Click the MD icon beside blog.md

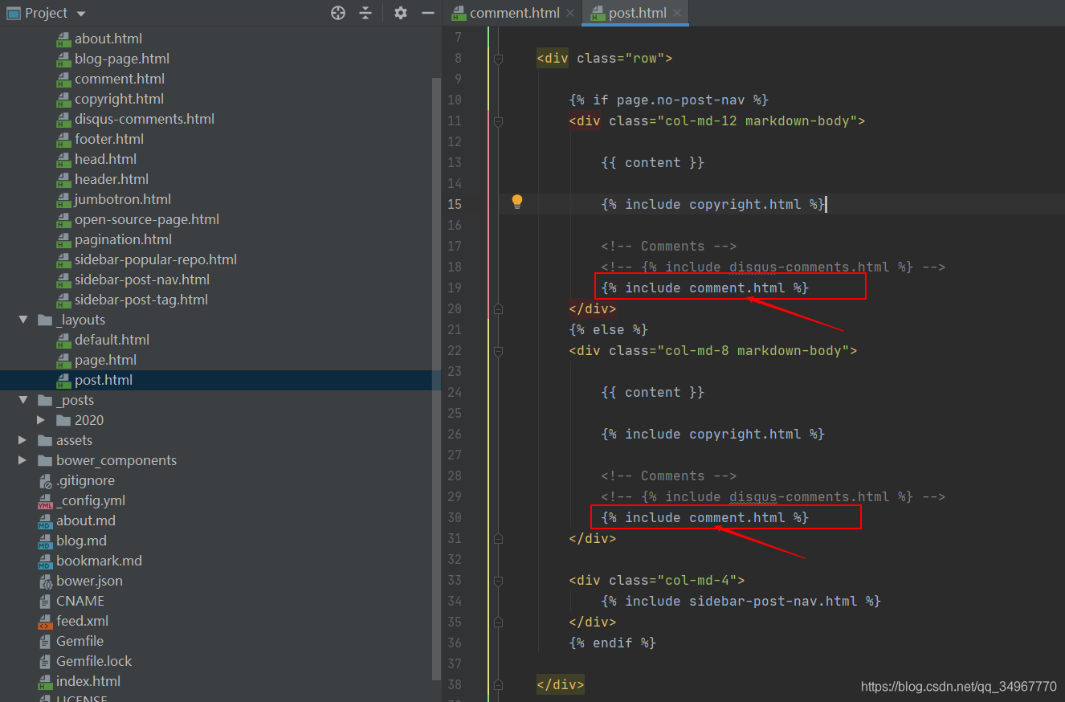pyautogui.click(x=45, y=541)
